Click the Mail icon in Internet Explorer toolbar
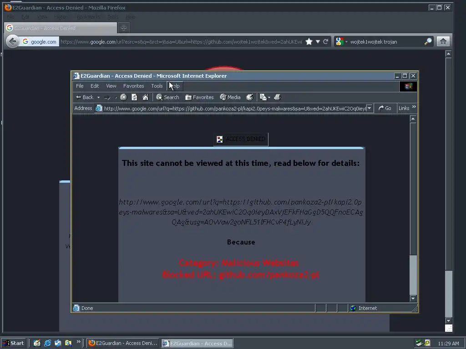Screen dimensions: 466x349 pyautogui.click(x=263, y=97)
